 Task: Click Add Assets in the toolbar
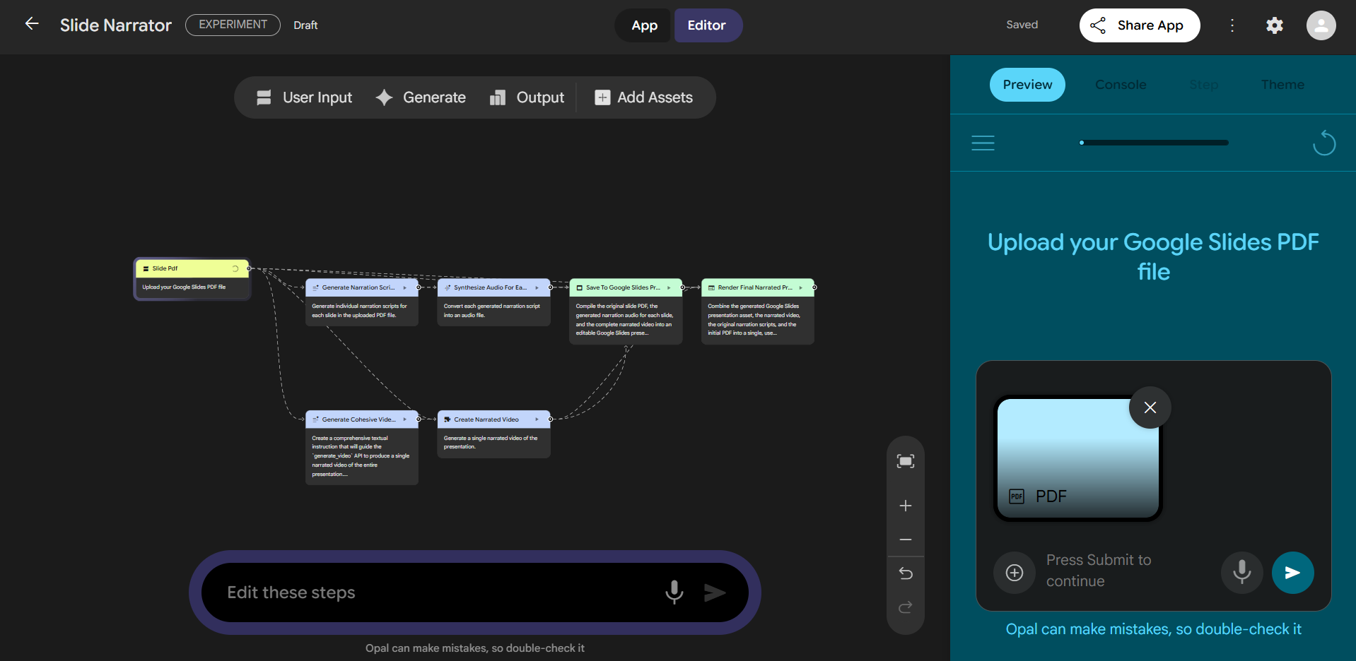coord(644,97)
